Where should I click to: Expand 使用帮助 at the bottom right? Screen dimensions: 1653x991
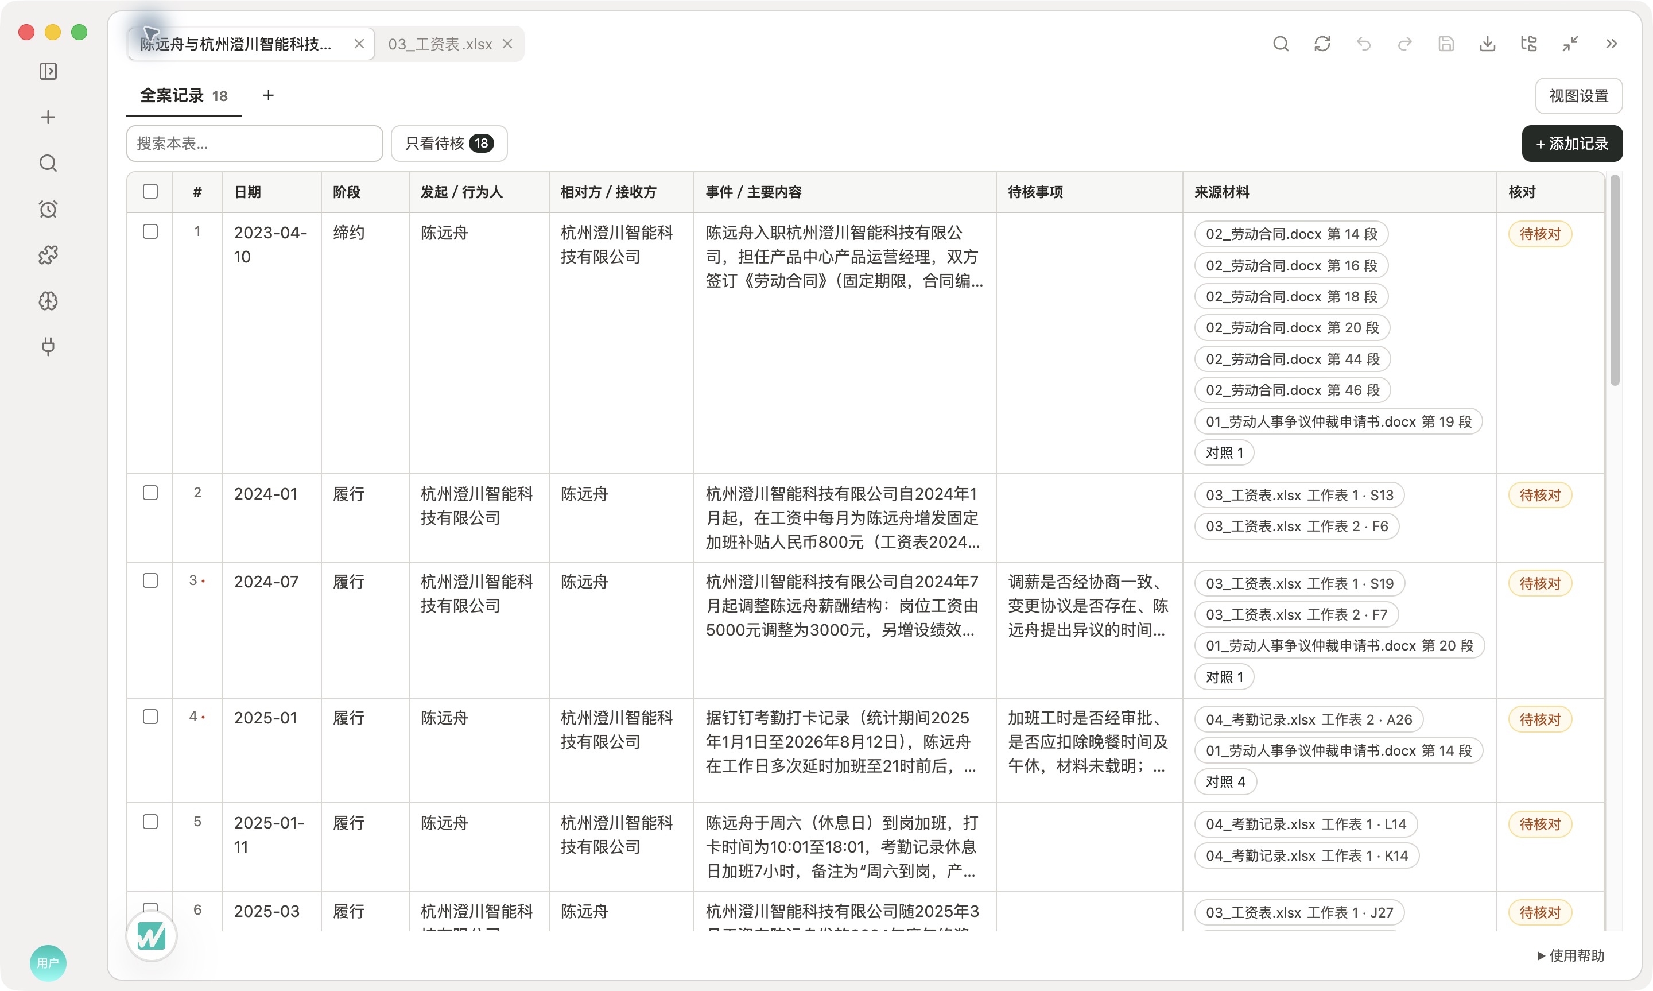tap(1570, 955)
